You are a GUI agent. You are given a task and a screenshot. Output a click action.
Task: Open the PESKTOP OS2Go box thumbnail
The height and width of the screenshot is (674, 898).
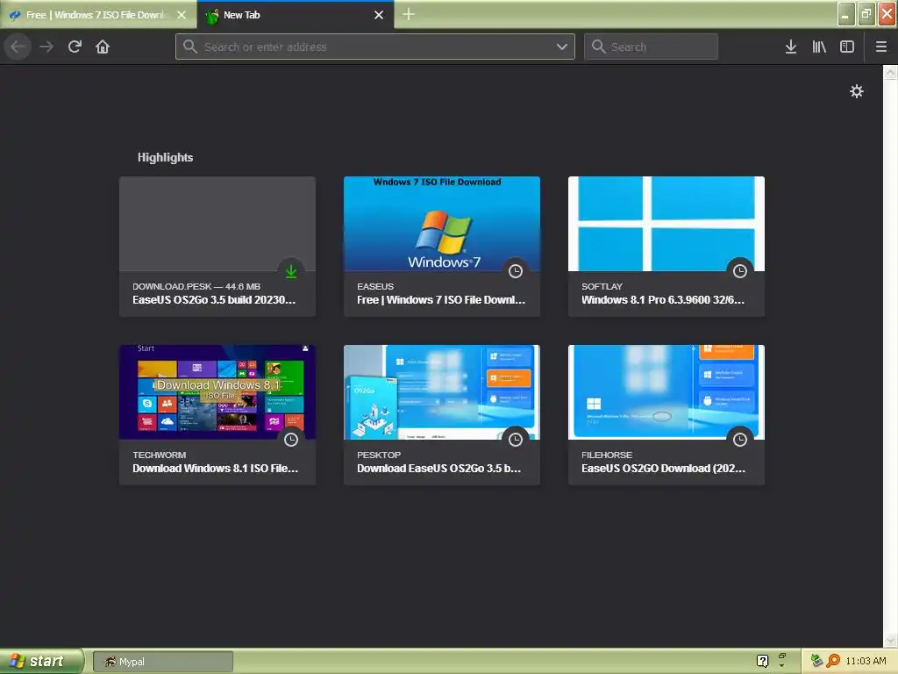pos(442,392)
